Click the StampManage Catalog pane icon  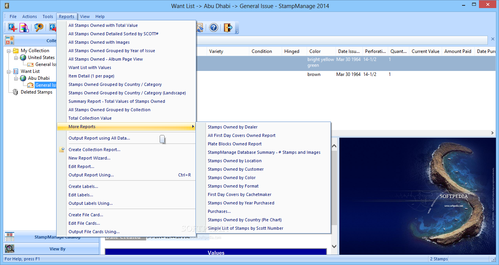click(10, 237)
